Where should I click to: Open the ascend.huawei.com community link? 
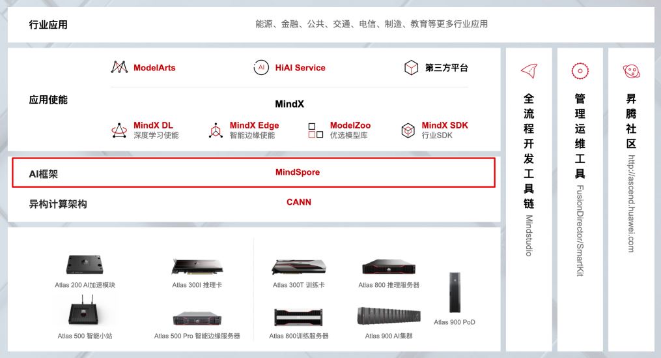(631, 204)
